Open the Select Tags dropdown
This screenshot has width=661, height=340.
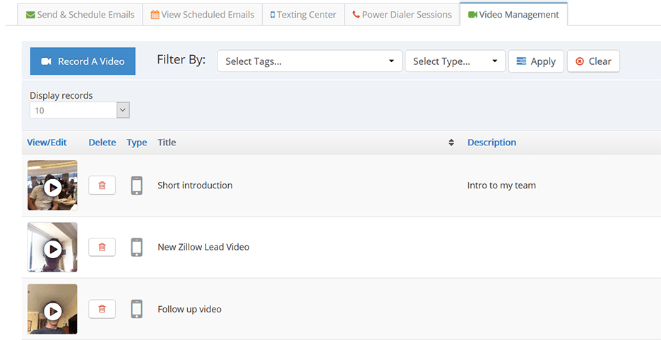(x=309, y=61)
